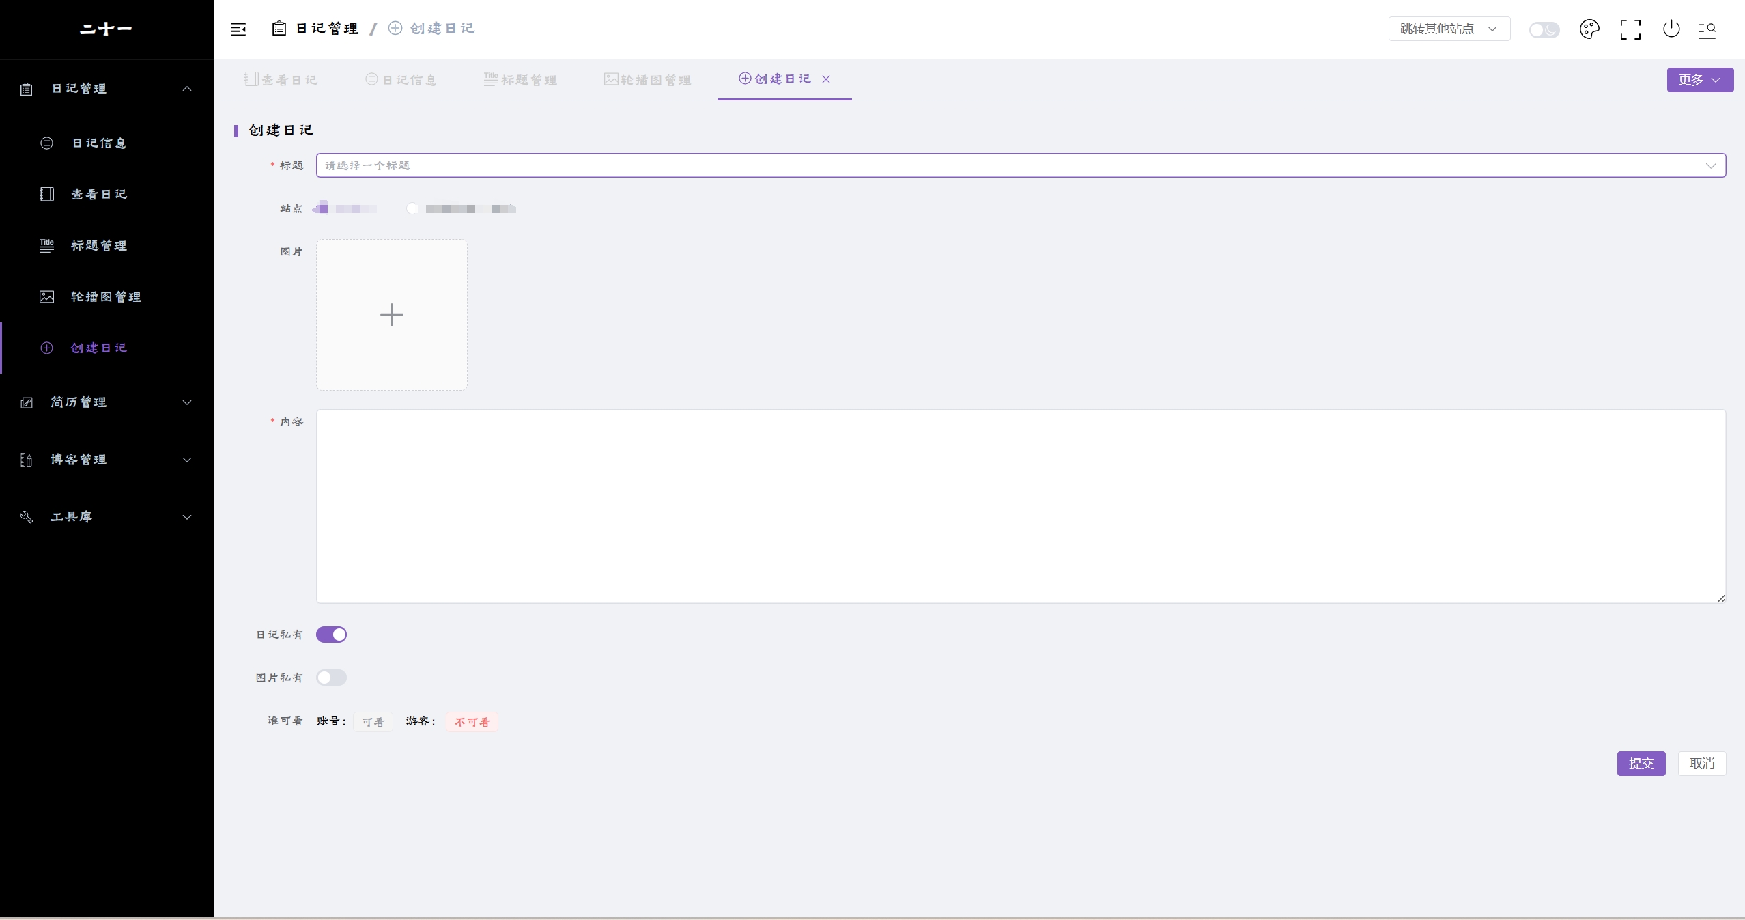Open 标题管理 from the sidebar
The height and width of the screenshot is (920, 1745).
(99, 245)
